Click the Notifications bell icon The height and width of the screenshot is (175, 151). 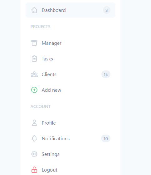pyautogui.click(x=34, y=138)
